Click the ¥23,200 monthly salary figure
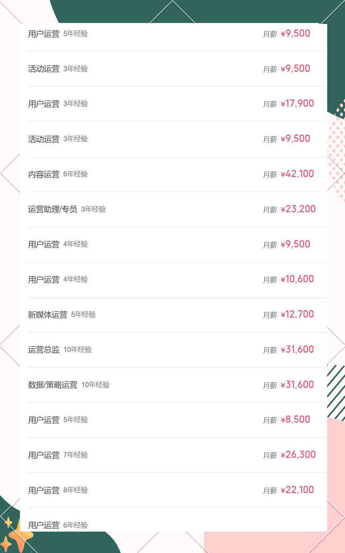 pyautogui.click(x=298, y=209)
